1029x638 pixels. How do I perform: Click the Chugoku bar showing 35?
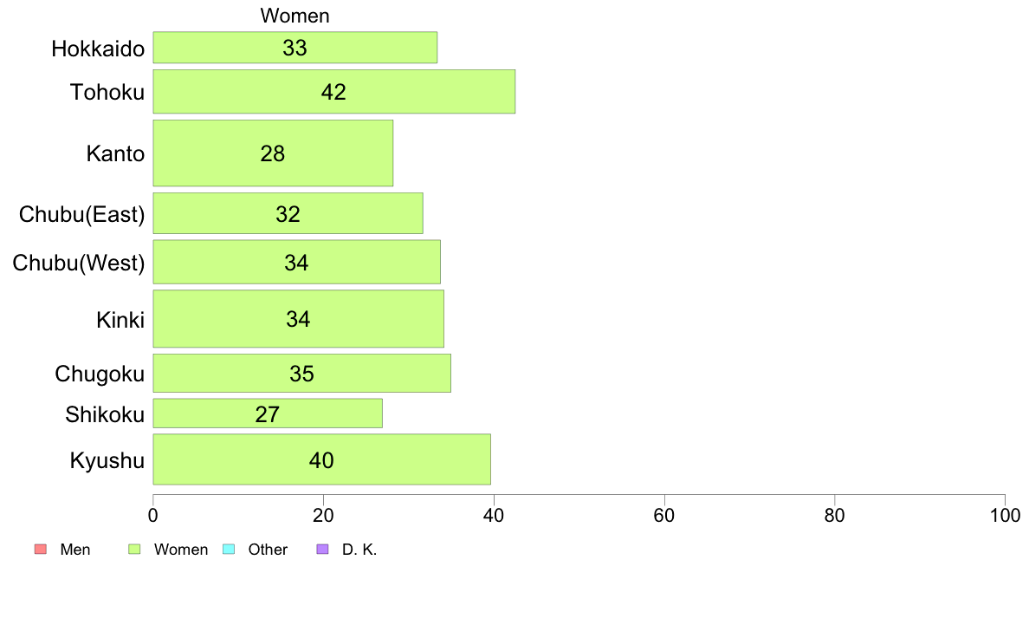[302, 374]
